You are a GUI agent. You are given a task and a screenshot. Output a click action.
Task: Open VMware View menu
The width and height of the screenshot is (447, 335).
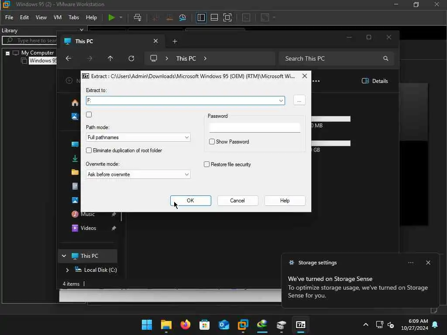coord(41,17)
